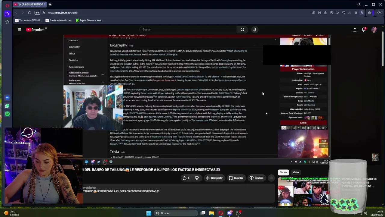
Task: Open the Opera main menu logo
Action: point(7,5)
